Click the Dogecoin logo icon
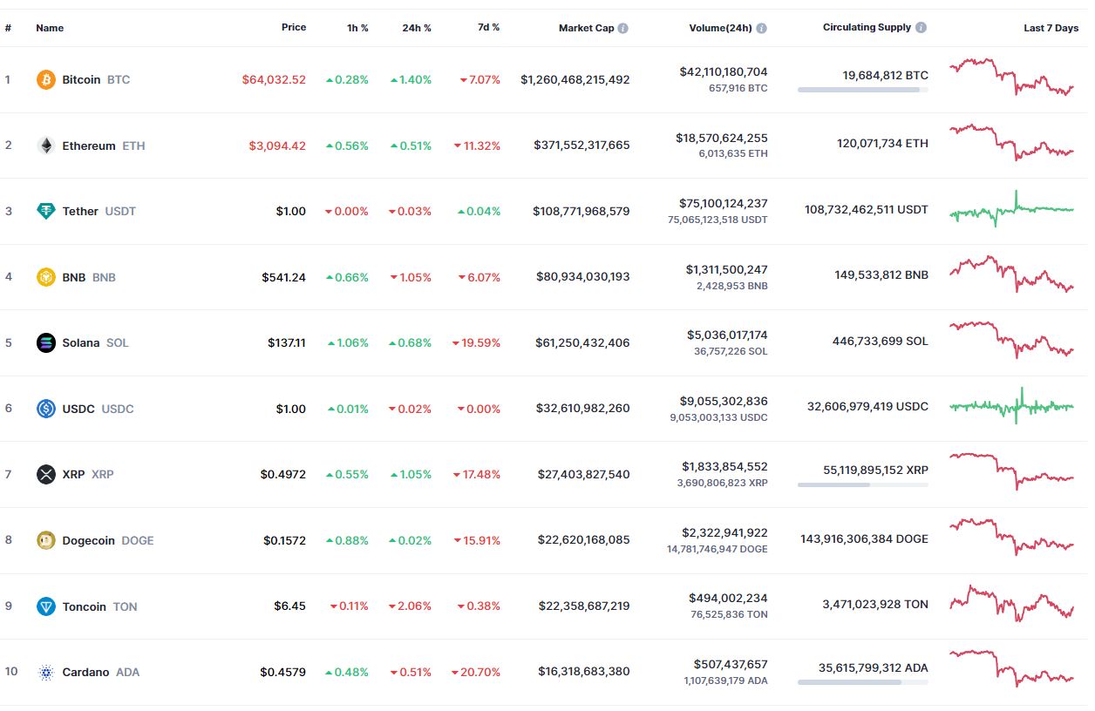 (45, 540)
